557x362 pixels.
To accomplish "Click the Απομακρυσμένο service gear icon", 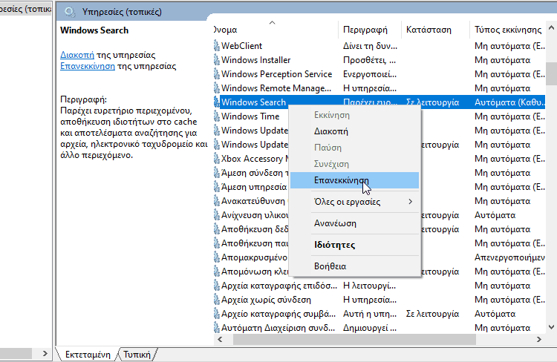I will (217, 257).
